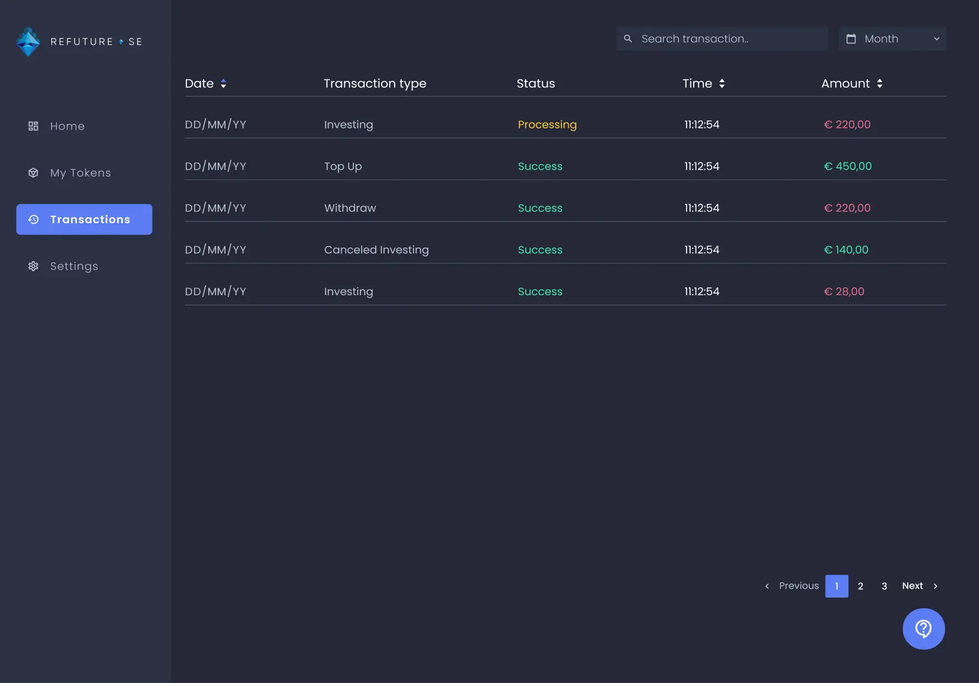Select the Transactions history icon
The height and width of the screenshot is (683, 979).
tap(33, 219)
